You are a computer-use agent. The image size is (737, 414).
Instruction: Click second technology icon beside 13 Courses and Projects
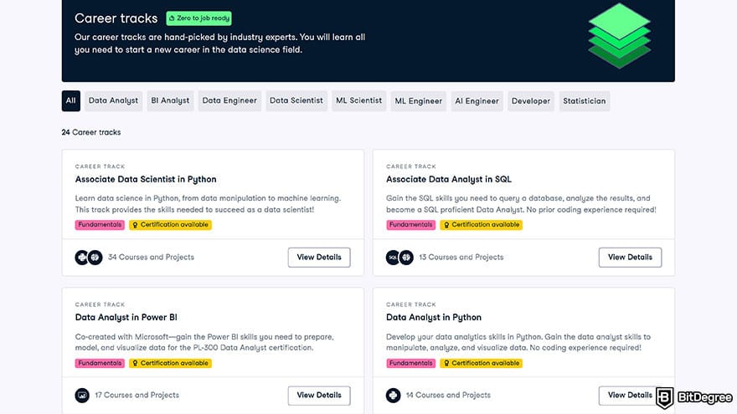(406, 258)
